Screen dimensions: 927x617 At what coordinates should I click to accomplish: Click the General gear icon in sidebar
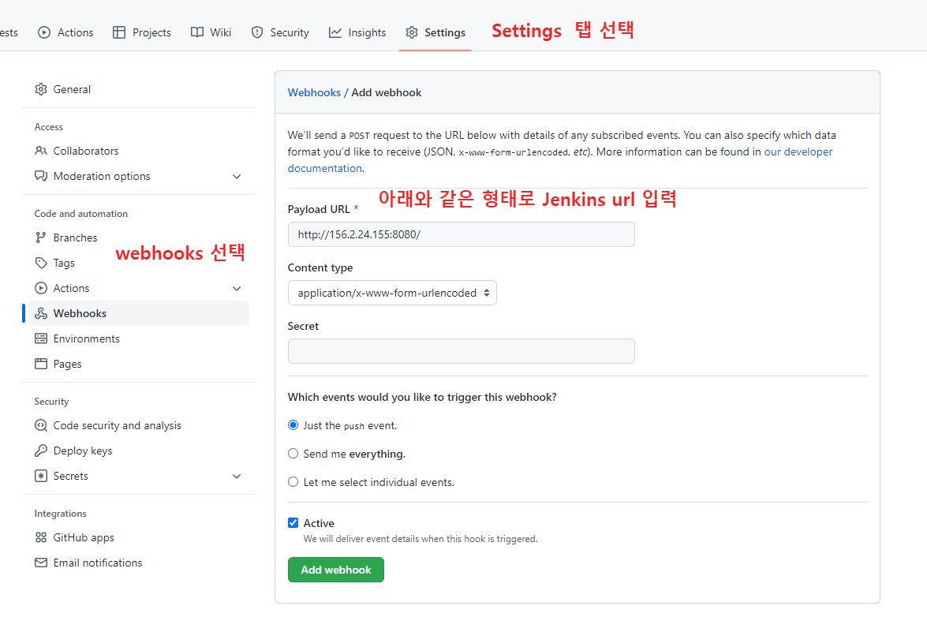[x=41, y=89]
